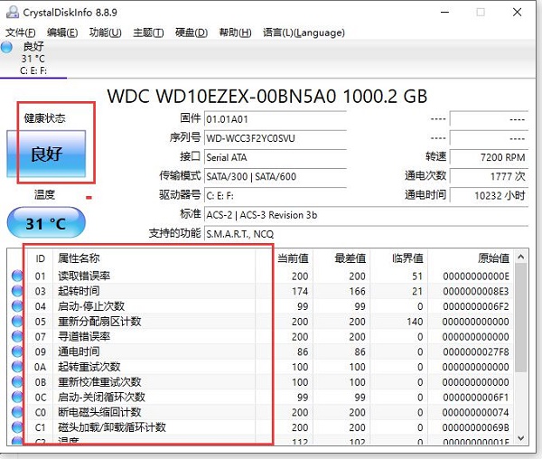Screen dimensions: 542x459
Task: Click status orb for 通电时间 attribute row
Action: 16,351
